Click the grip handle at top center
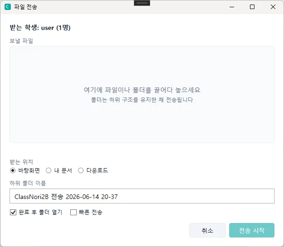 pos(142,3)
